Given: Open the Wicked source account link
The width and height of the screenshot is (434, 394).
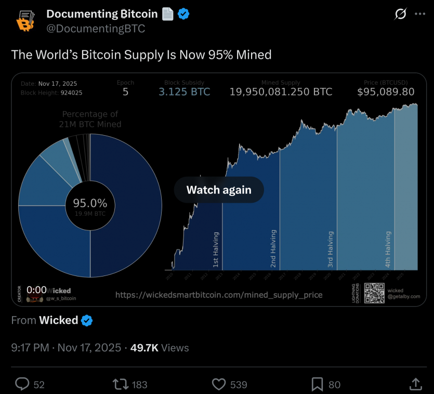Looking at the screenshot, I should [58, 320].
